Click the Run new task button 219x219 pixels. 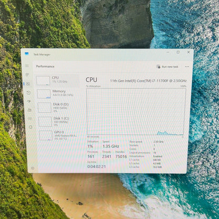[x=167, y=67]
